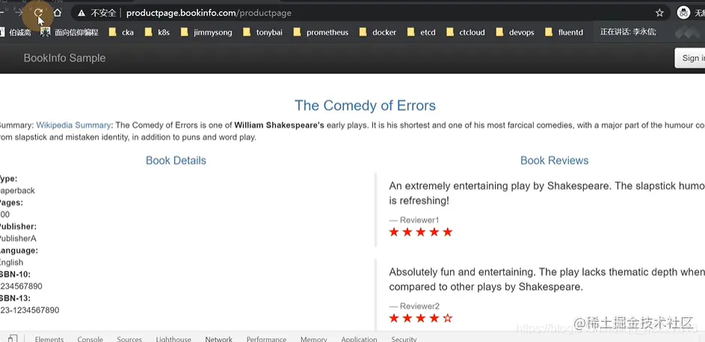Open the docker bookmarks folder
705x342 pixels.
click(x=378, y=32)
